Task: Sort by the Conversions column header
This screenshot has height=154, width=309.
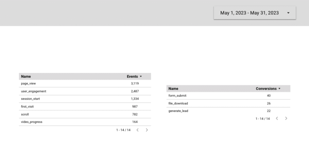Action: point(266,88)
